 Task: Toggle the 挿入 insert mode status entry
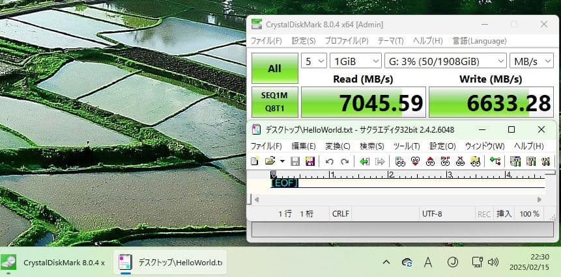(x=504, y=214)
